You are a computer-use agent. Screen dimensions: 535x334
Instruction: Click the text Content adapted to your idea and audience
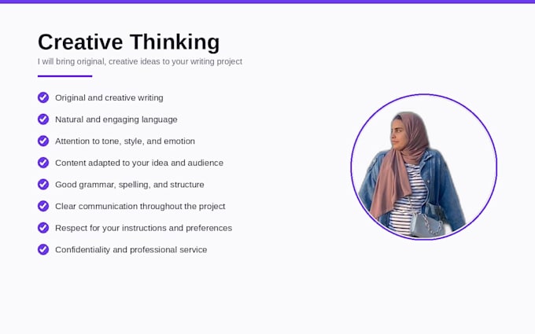tap(139, 163)
